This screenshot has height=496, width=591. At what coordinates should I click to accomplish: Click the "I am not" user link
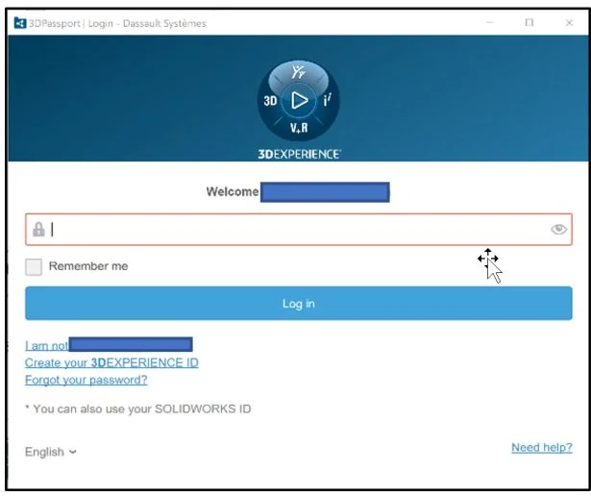(46, 345)
